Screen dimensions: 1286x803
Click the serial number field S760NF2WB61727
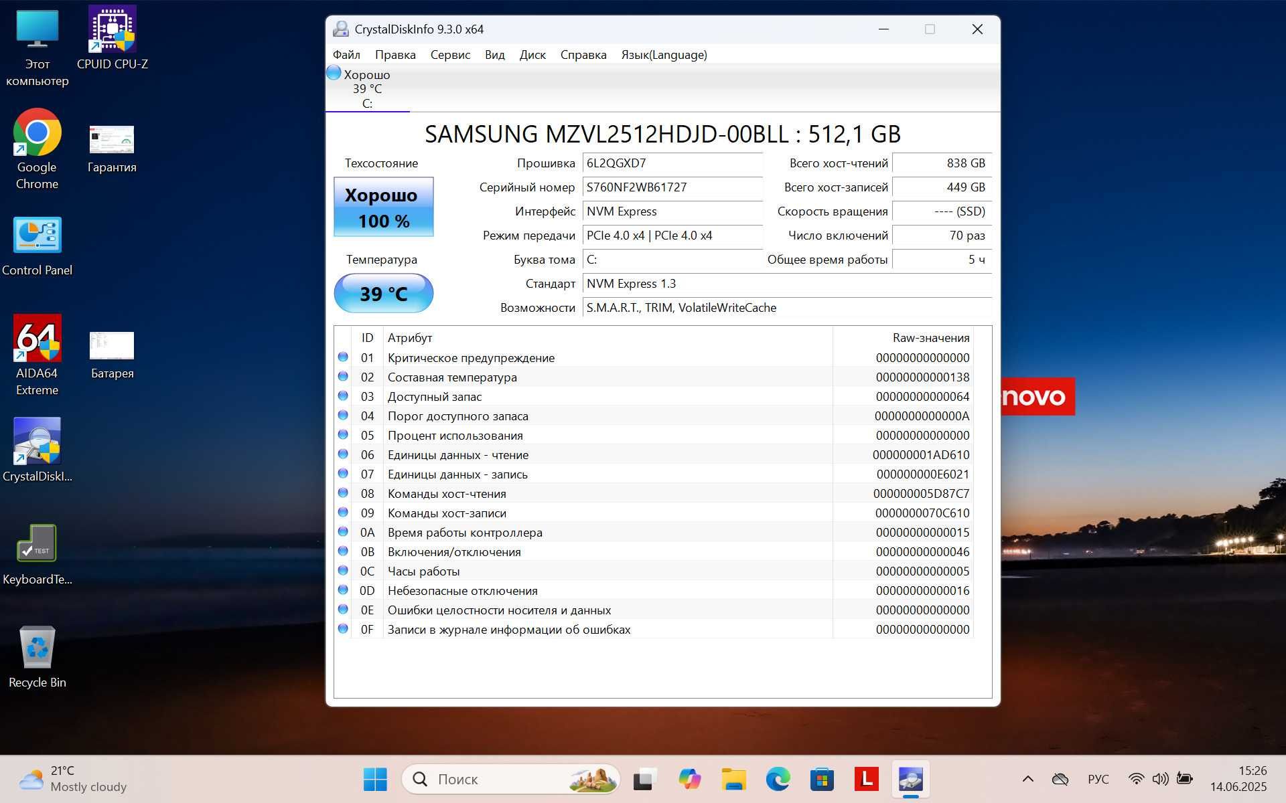(672, 187)
